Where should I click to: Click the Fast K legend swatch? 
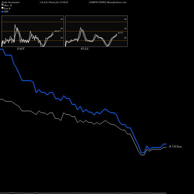pos(2,8)
